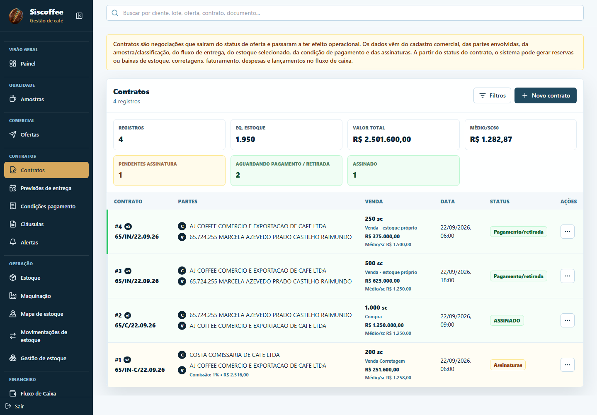The width and height of the screenshot is (597, 415).
Task: Click the version badge next to contract #3
Action: point(128,271)
